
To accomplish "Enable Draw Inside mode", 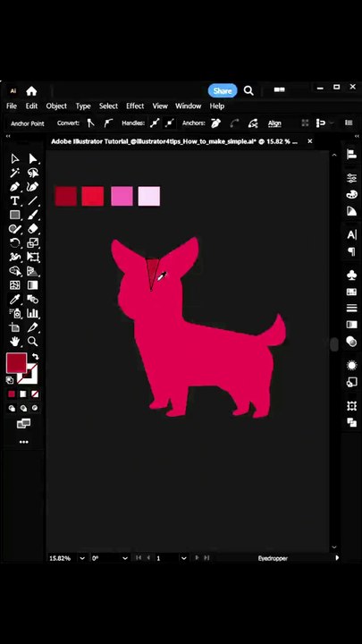I will 35,408.
